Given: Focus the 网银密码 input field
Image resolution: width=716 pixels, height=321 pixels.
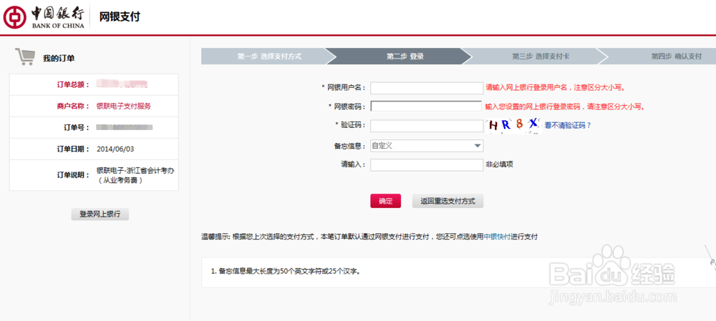Looking at the screenshot, I should click(x=426, y=107).
